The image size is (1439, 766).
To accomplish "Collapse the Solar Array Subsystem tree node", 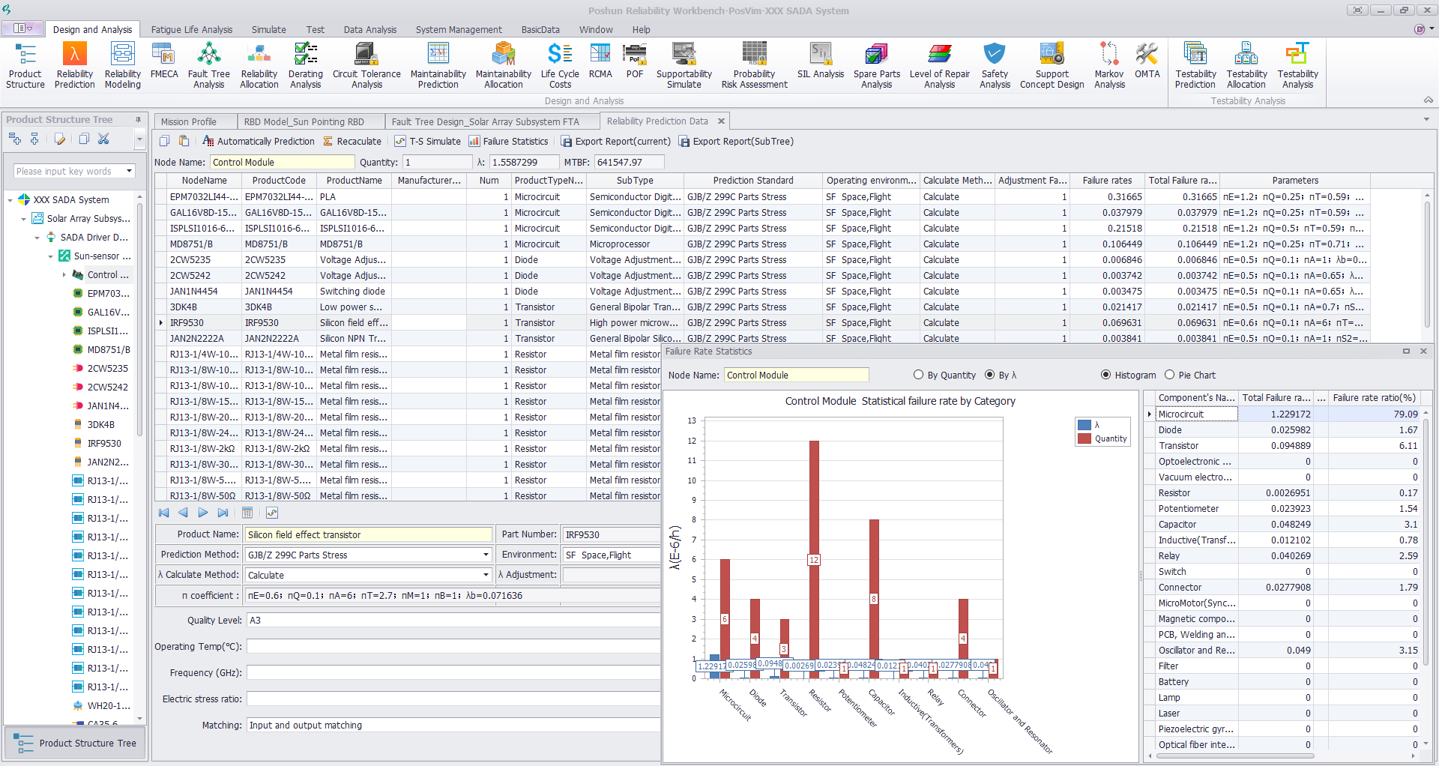I will click(24, 219).
